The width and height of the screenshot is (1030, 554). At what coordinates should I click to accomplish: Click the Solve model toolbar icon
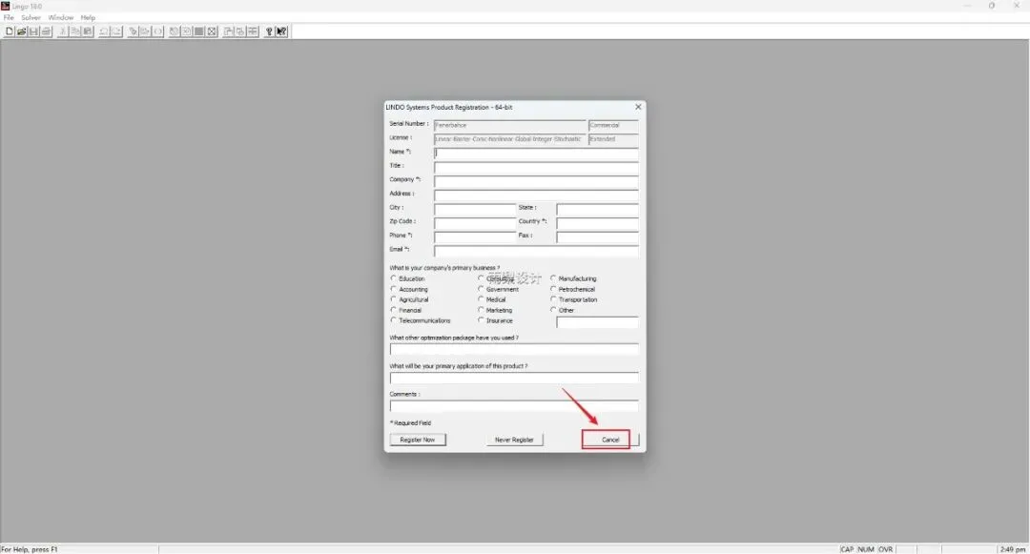(175, 31)
